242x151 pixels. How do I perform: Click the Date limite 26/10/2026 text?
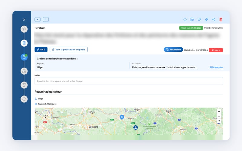196,50
